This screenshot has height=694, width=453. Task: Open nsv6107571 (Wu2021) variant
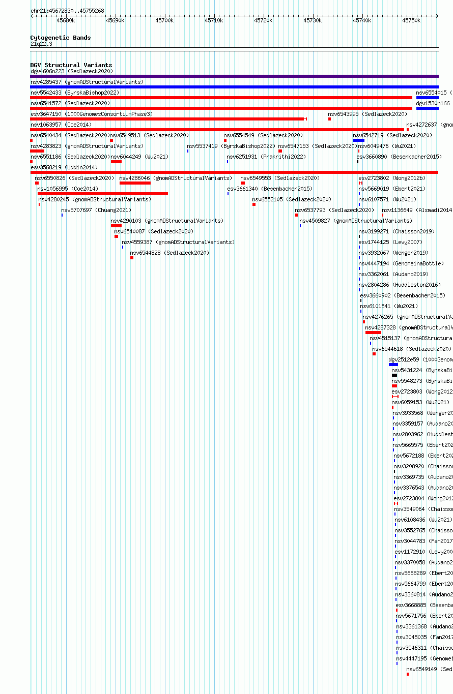(387, 200)
